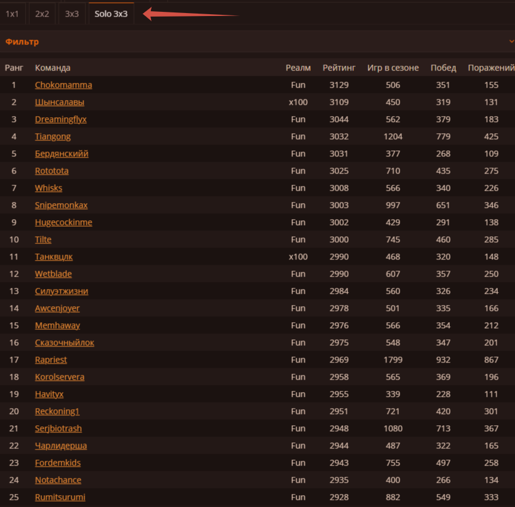The width and height of the screenshot is (515, 507).
Task: Click on team Whisks
Action: 49,188
